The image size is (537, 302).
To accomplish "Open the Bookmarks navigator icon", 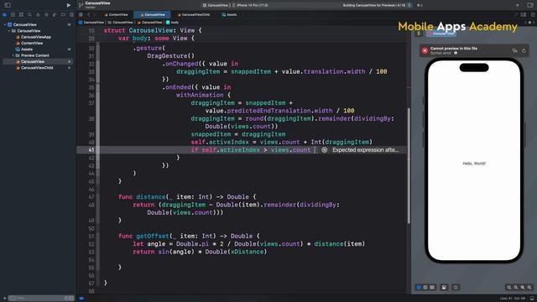I will click(x=21, y=15).
